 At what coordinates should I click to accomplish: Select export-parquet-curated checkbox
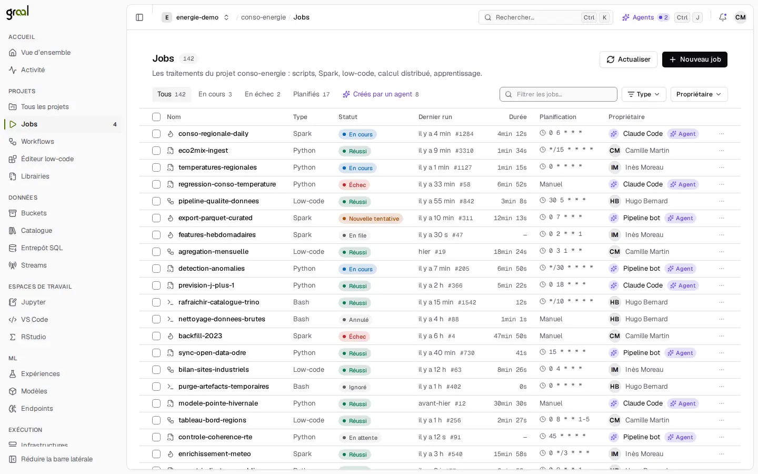(x=156, y=218)
